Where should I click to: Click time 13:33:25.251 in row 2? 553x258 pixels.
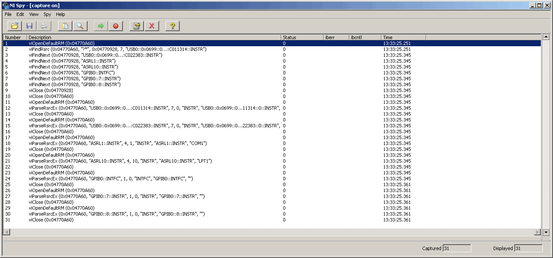point(397,49)
